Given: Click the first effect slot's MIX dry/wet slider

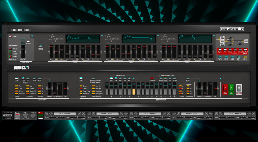Looking at the screenshot, I should (x=78, y=117).
